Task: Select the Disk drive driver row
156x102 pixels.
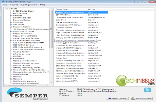Action: [82, 20]
